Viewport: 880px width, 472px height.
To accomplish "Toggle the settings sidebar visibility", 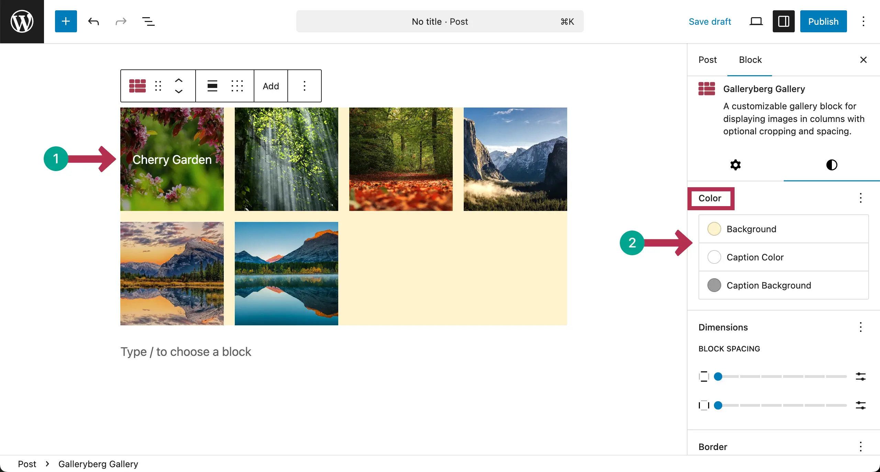I will [x=783, y=21].
